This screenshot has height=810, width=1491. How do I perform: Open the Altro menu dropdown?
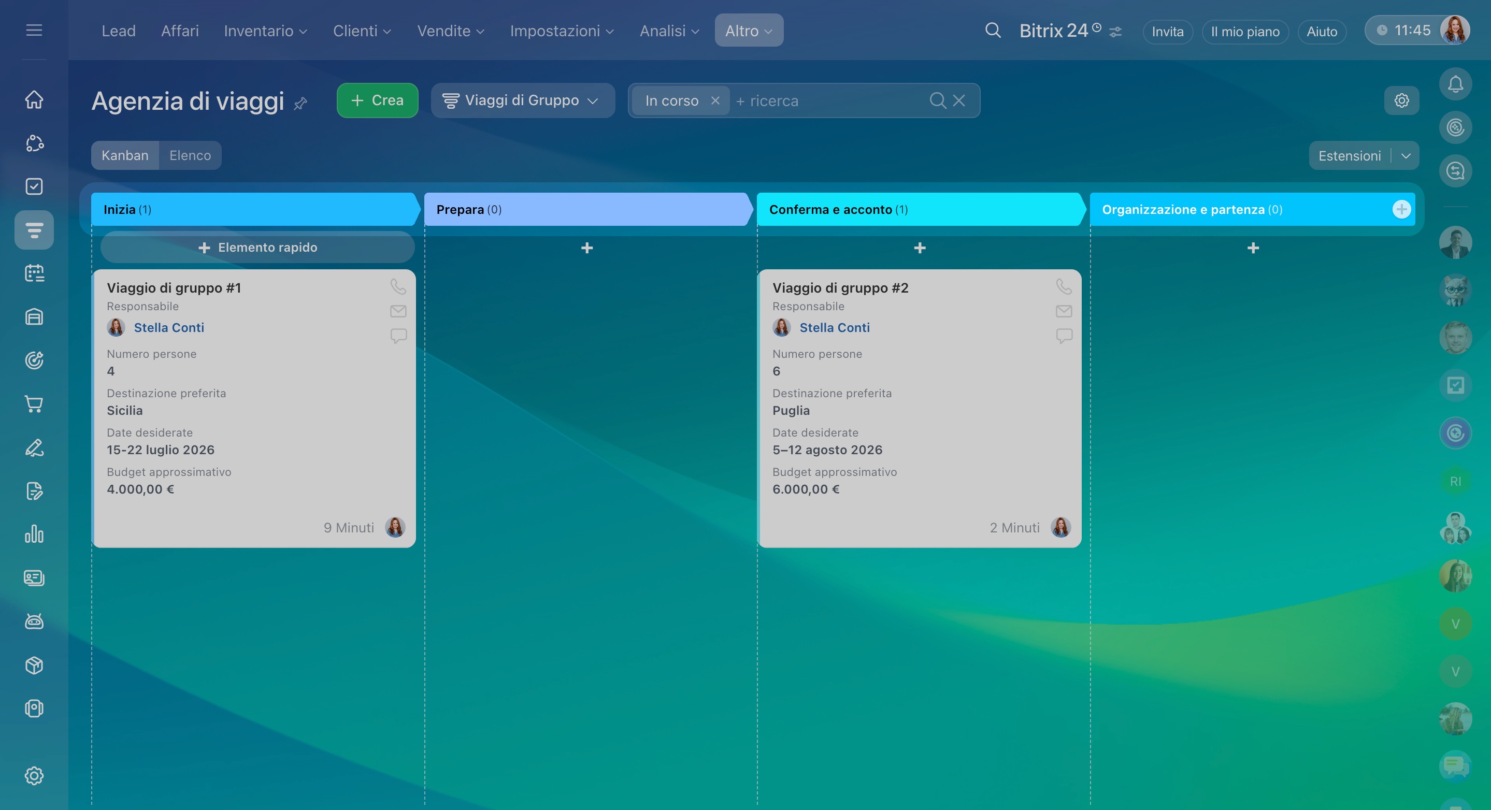click(x=749, y=31)
